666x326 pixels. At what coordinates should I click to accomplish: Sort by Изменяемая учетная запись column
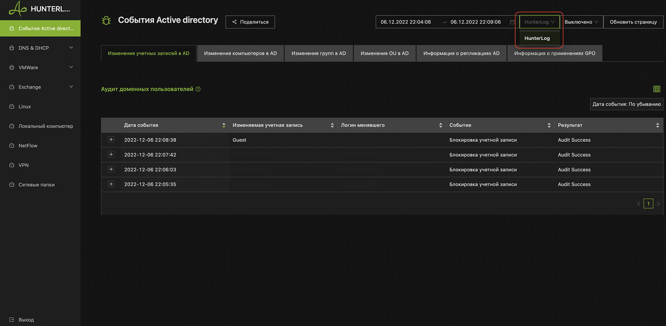[x=332, y=125]
